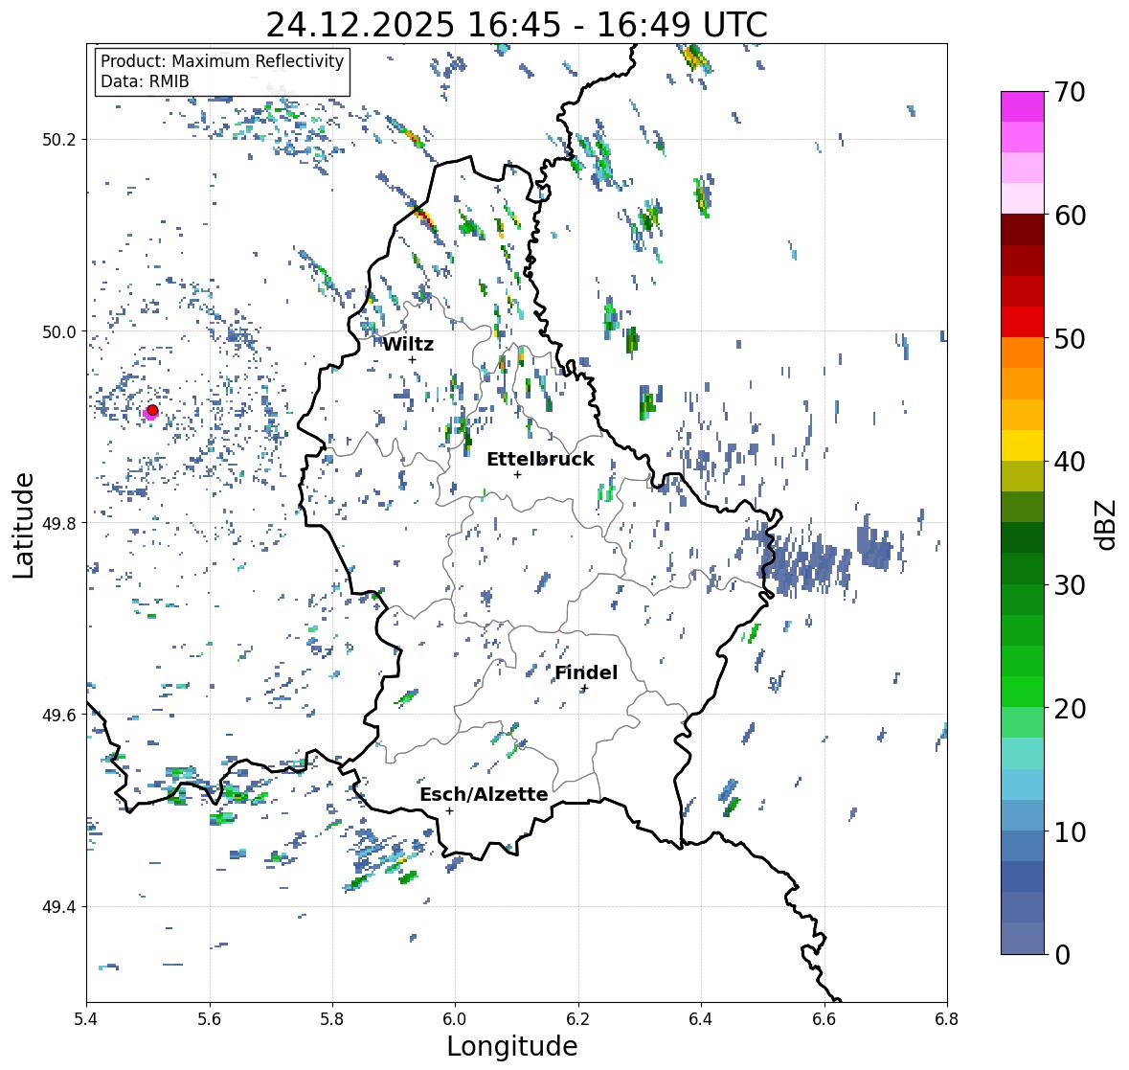Click the bright green colorbar segment at 20
Screen dimensions: 1129x1070
click(x=1023, y=692)
